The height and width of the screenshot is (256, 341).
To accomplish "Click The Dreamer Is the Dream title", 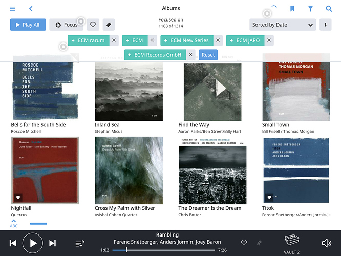I will (209, 208).
